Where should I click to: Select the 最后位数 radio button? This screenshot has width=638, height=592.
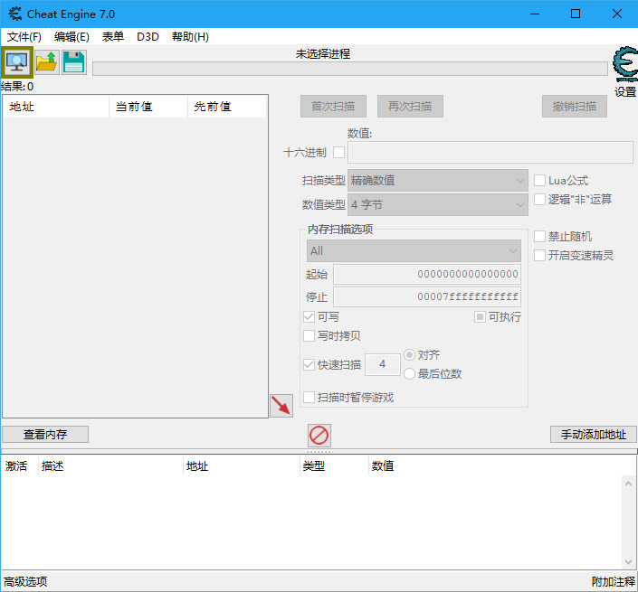(x=409, y=373)
